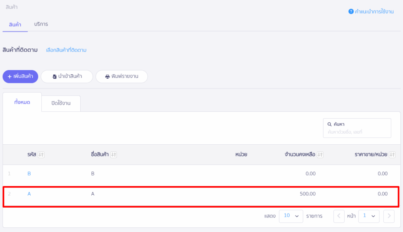Viewport: 403px width, 232px height.
Task: Switch to the บริการ tab
Action: coord(41,24)
